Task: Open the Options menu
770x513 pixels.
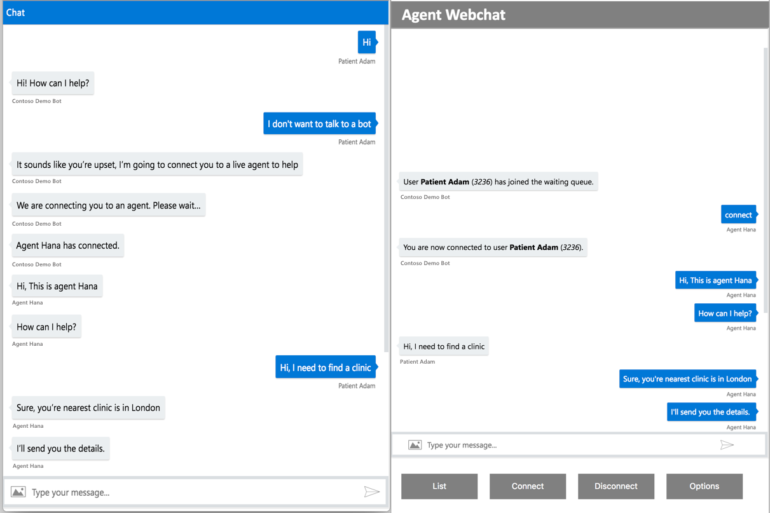Action: (704, 486)
